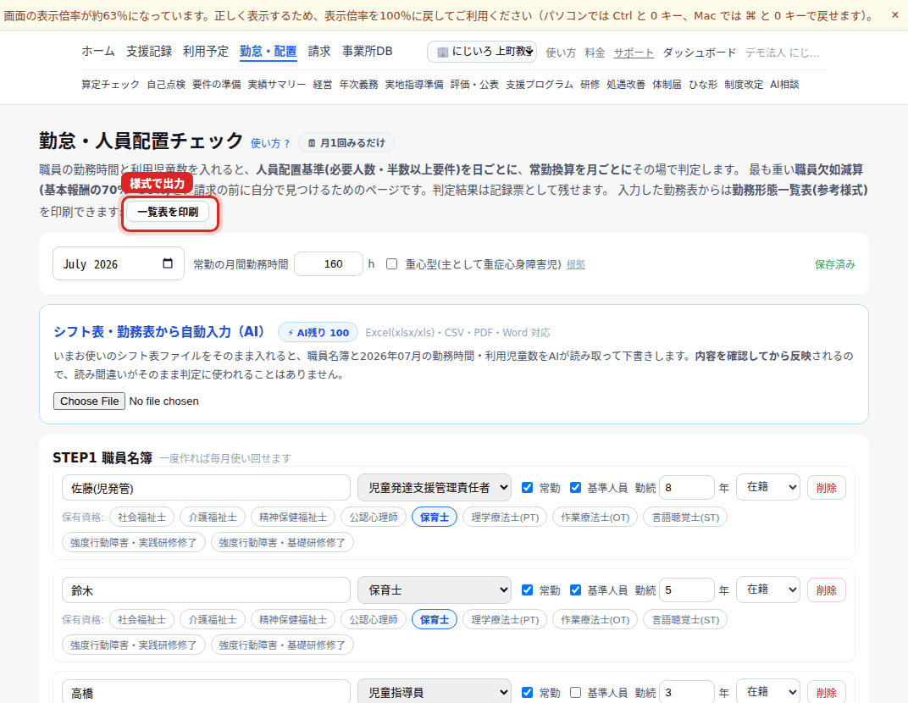Screen dimensions: 908x703
Task: Open the にじいろ 上町教室 facility dropdown
Action: pyautogui.click(x=482, y=52)
